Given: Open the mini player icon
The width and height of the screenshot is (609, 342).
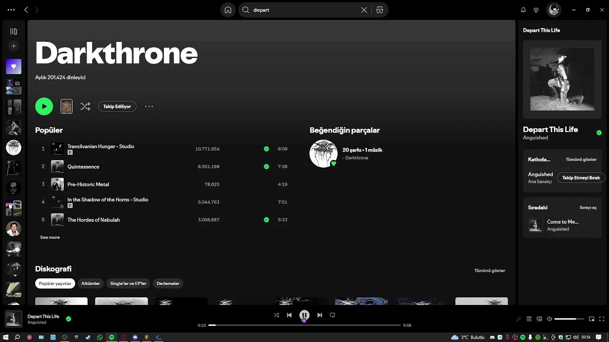Looking at the screenshot, I should [592, 319].
